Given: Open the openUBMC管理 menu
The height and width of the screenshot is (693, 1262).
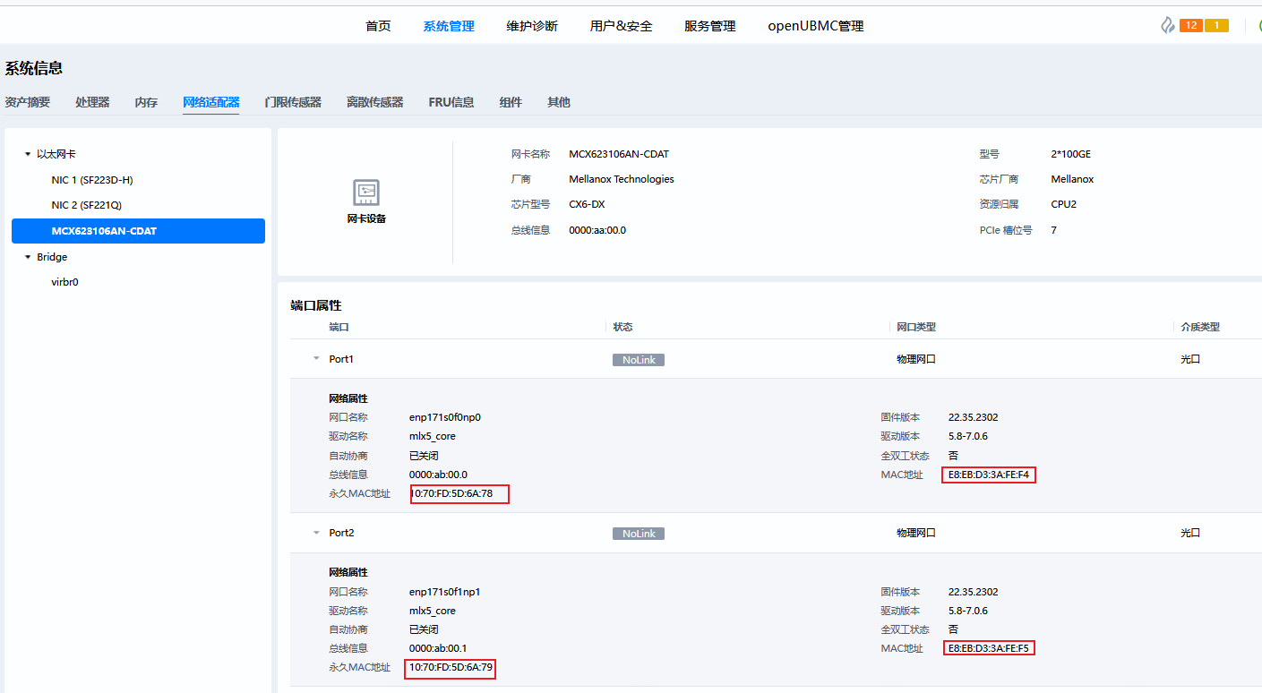Looking at the screenshot, I should 816,26.
